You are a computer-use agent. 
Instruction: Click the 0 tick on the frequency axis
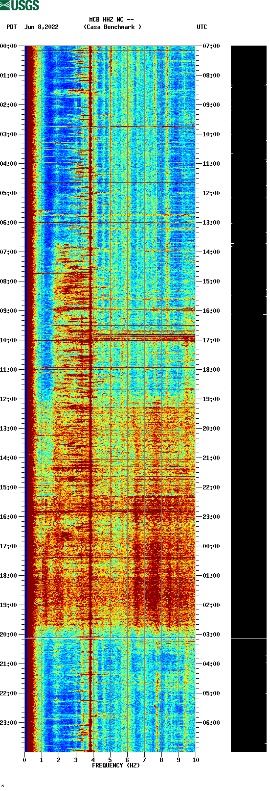click(x=24, y=760)
